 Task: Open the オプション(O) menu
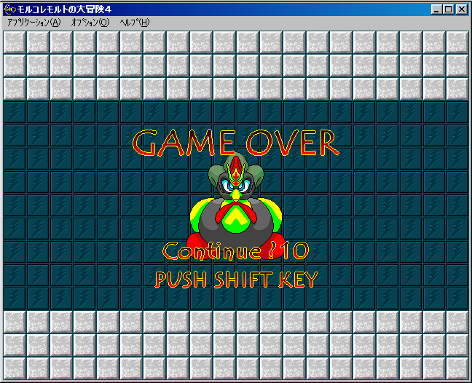pyautogui.click(x=90, y=23)
